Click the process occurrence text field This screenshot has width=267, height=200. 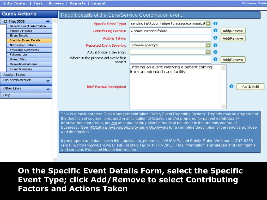pos(170,60)
